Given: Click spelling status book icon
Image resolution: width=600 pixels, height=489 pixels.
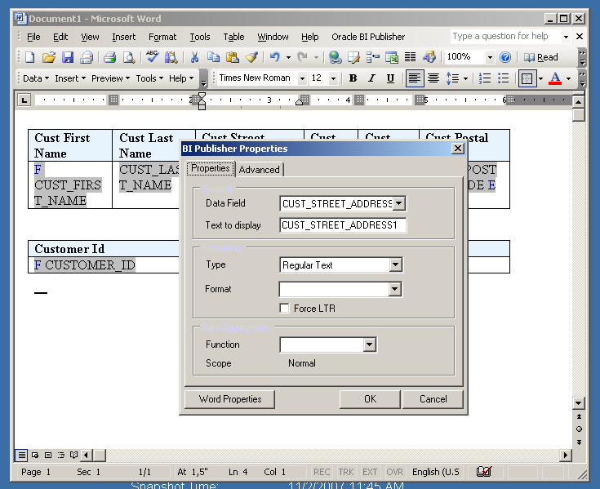Looking at the screenshot, I should pyautogui.click(x=483, y=471).
